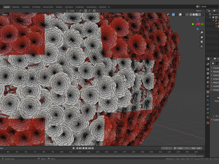Switch to the Shading workspace tab
219x164 pixels.
pyautogui.click(x=59, y=7)
